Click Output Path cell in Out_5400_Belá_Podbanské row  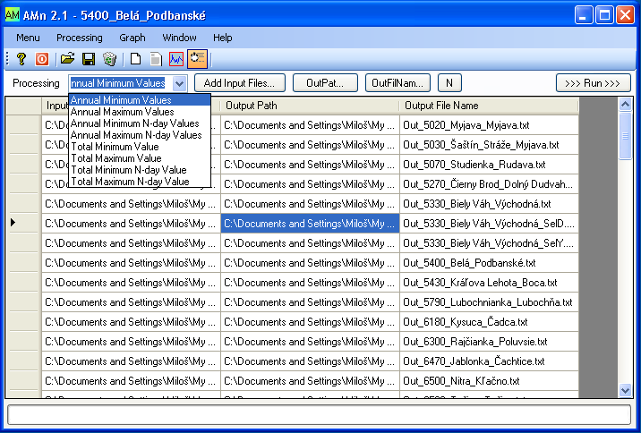[310, 263]
